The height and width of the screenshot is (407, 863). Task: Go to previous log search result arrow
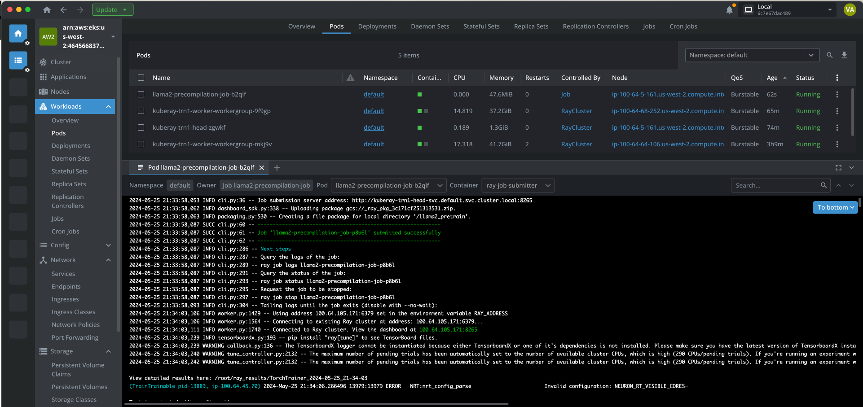click(838, 185)
